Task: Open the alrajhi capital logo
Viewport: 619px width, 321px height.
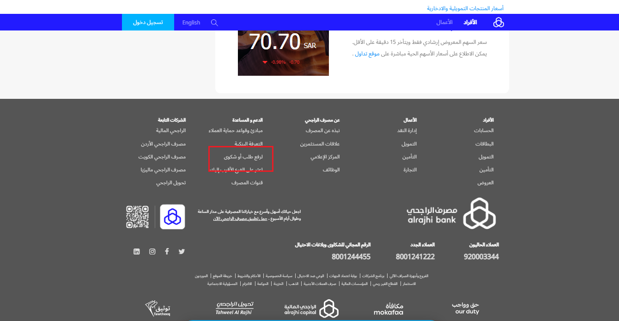Action: coord(312,309)
